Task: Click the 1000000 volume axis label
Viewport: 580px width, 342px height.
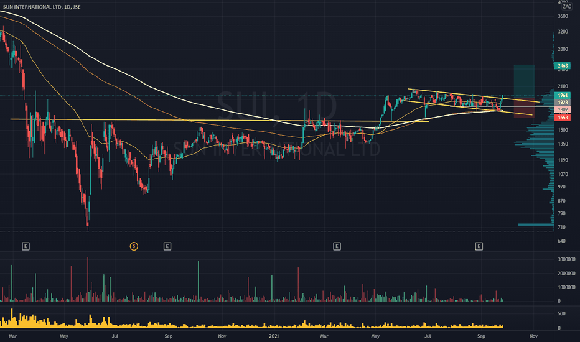Action: pos(566,287)
